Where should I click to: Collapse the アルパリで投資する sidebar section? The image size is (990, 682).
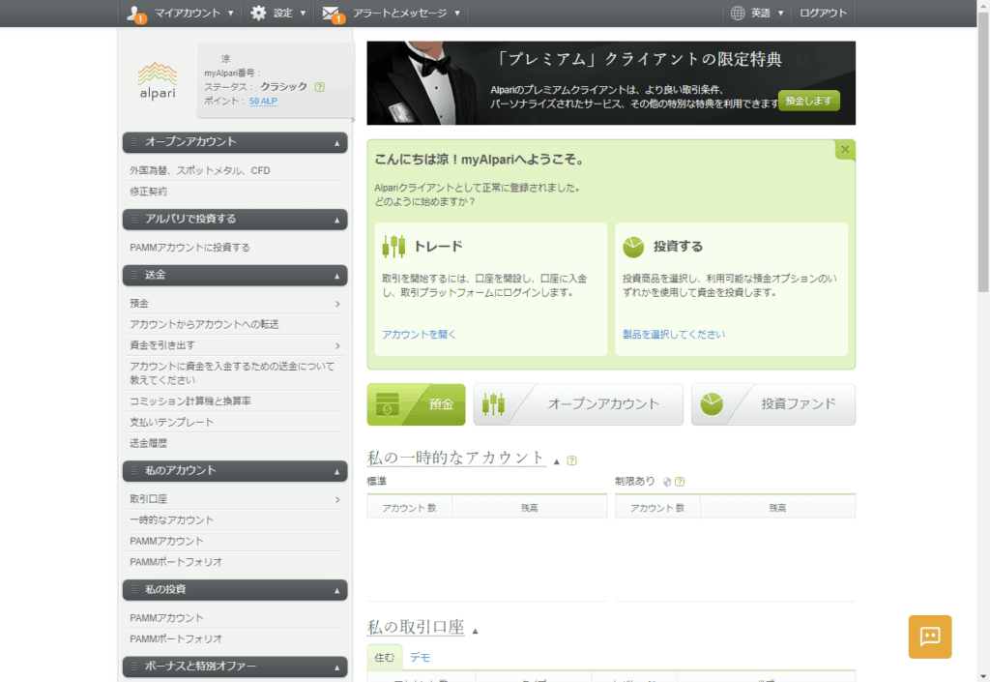coord(337,221)
